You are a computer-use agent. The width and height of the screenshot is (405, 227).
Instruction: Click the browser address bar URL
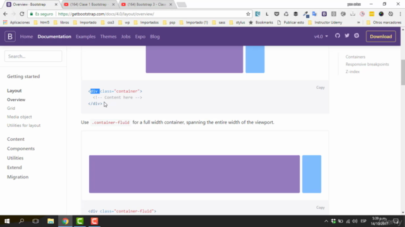click(x=106, y=14)
